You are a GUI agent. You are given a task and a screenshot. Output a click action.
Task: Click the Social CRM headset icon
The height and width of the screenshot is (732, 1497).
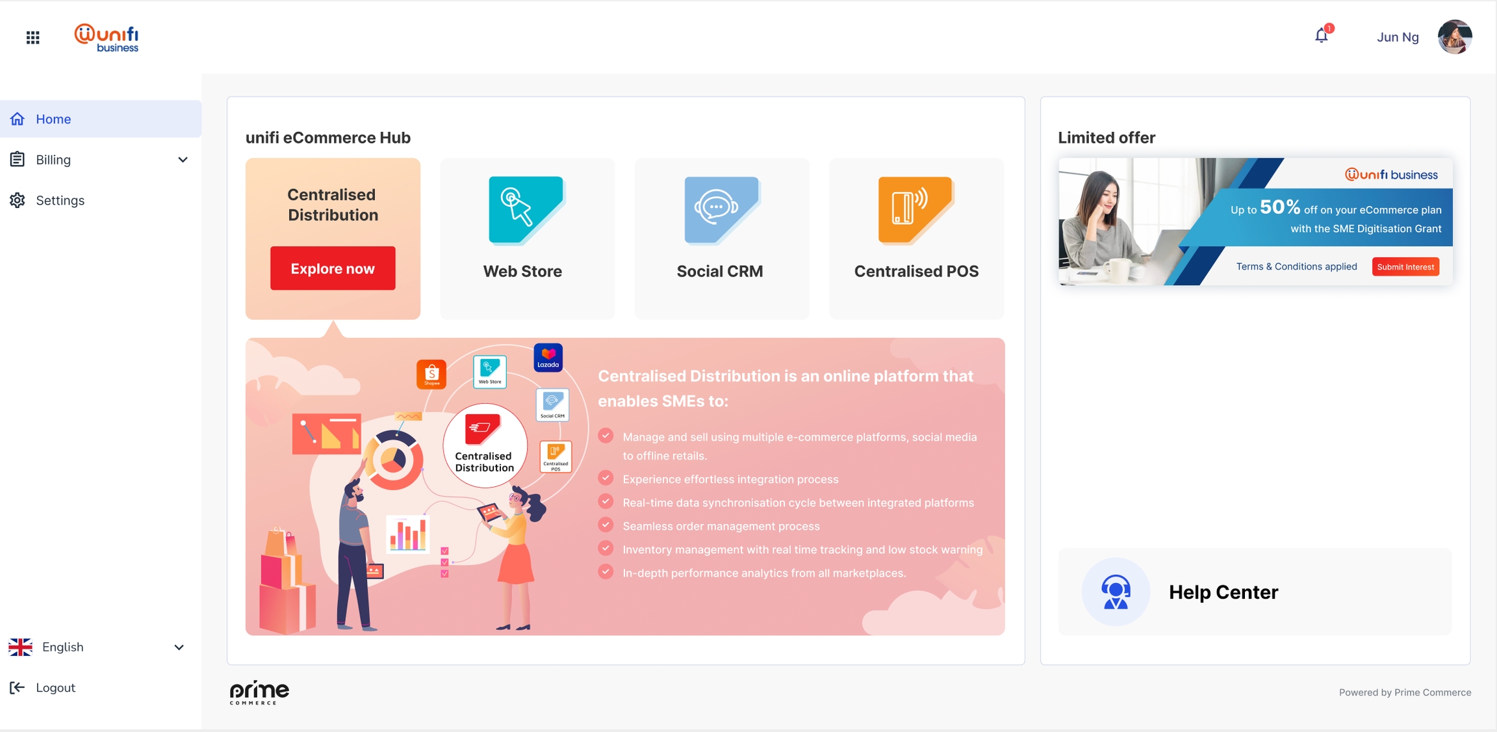pyautogui.click(x=720, y=210)
